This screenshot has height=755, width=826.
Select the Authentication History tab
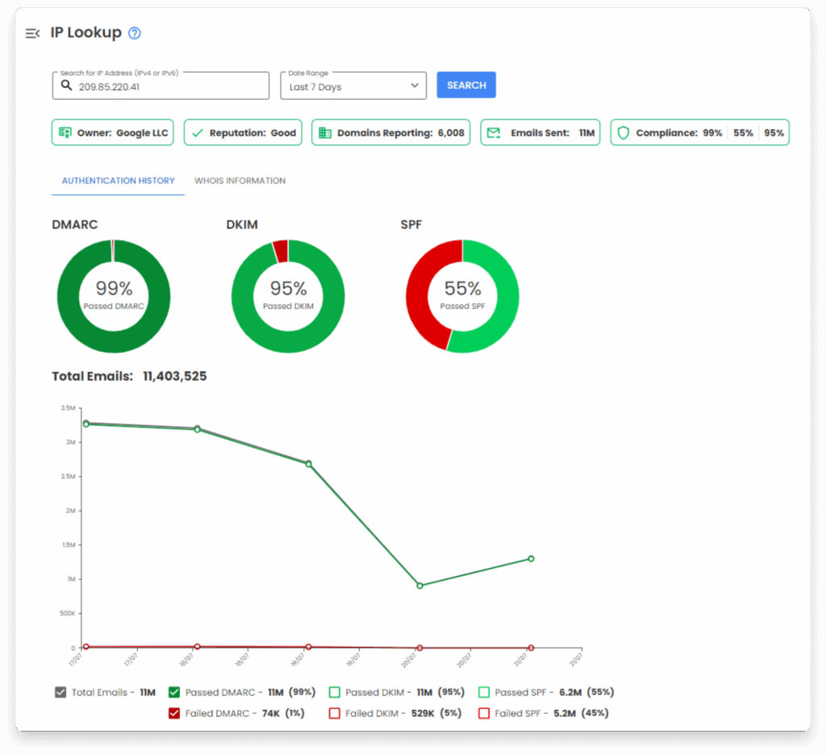click(118, 181)
